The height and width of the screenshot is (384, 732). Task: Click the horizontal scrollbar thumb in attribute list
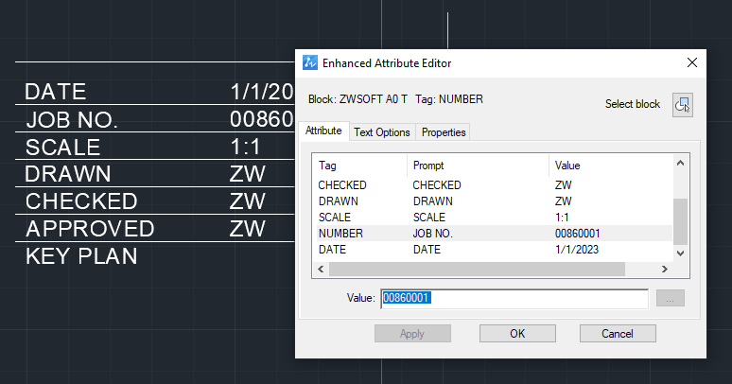(x=477, y=269)
